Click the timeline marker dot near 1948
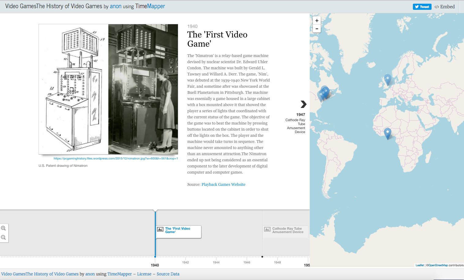Screen dimensions: 464x280 coord(262,256)
